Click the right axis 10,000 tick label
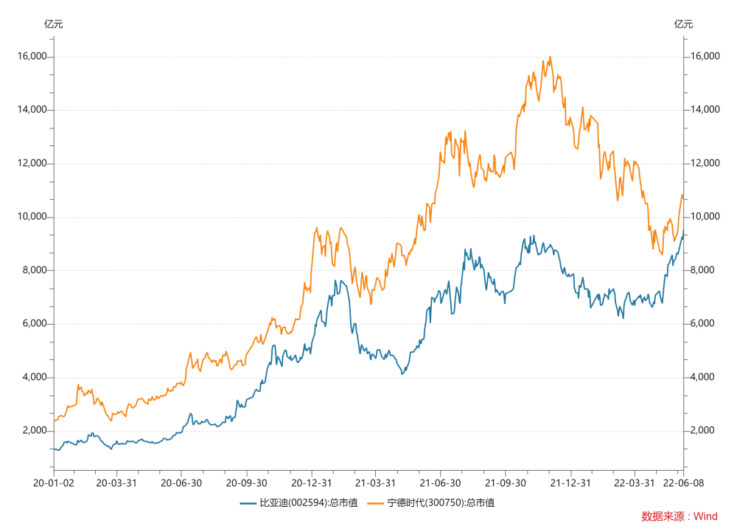This screenshot has height=529, width=737. coord(705,216)
